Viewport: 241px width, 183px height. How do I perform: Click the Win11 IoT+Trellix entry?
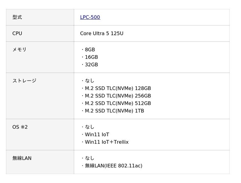[x=107, y=142]
